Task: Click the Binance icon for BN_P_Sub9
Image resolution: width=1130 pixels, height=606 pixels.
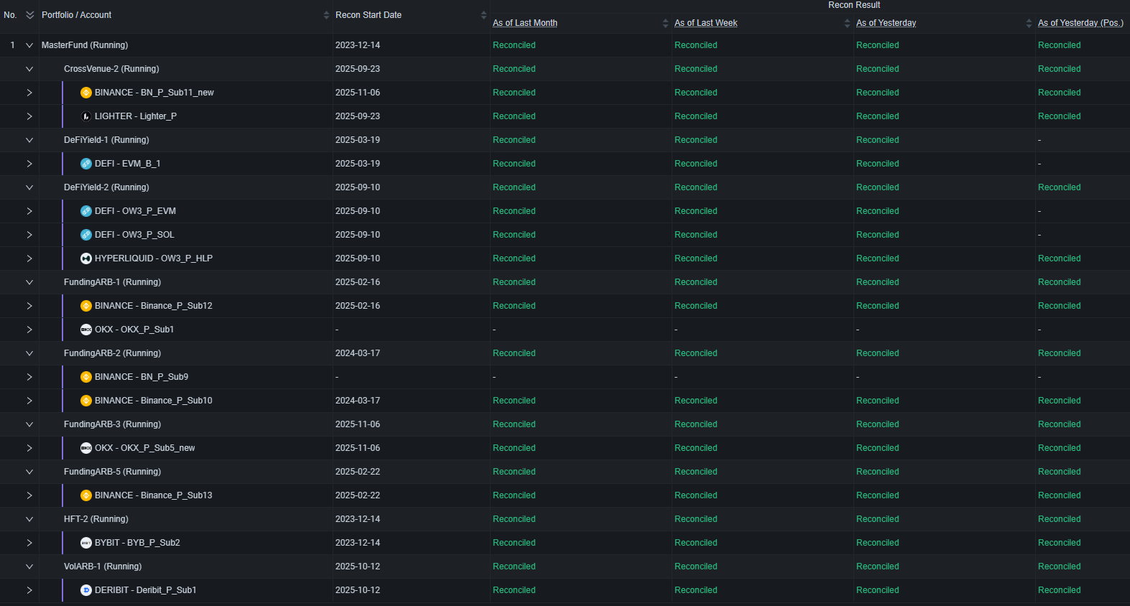Action: coord(86,377)
